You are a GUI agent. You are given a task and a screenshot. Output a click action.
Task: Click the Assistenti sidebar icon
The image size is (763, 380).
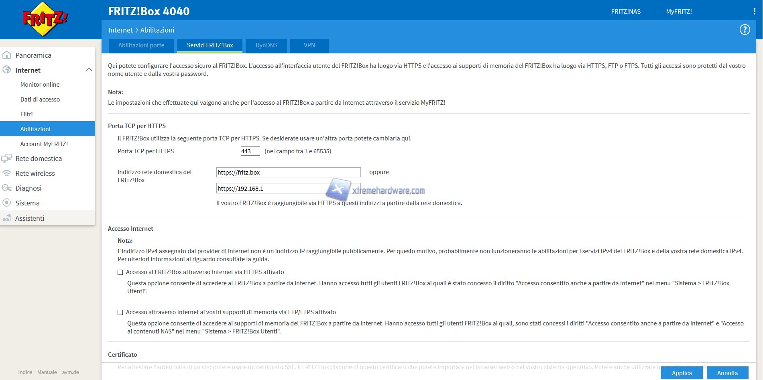[7, 218]
